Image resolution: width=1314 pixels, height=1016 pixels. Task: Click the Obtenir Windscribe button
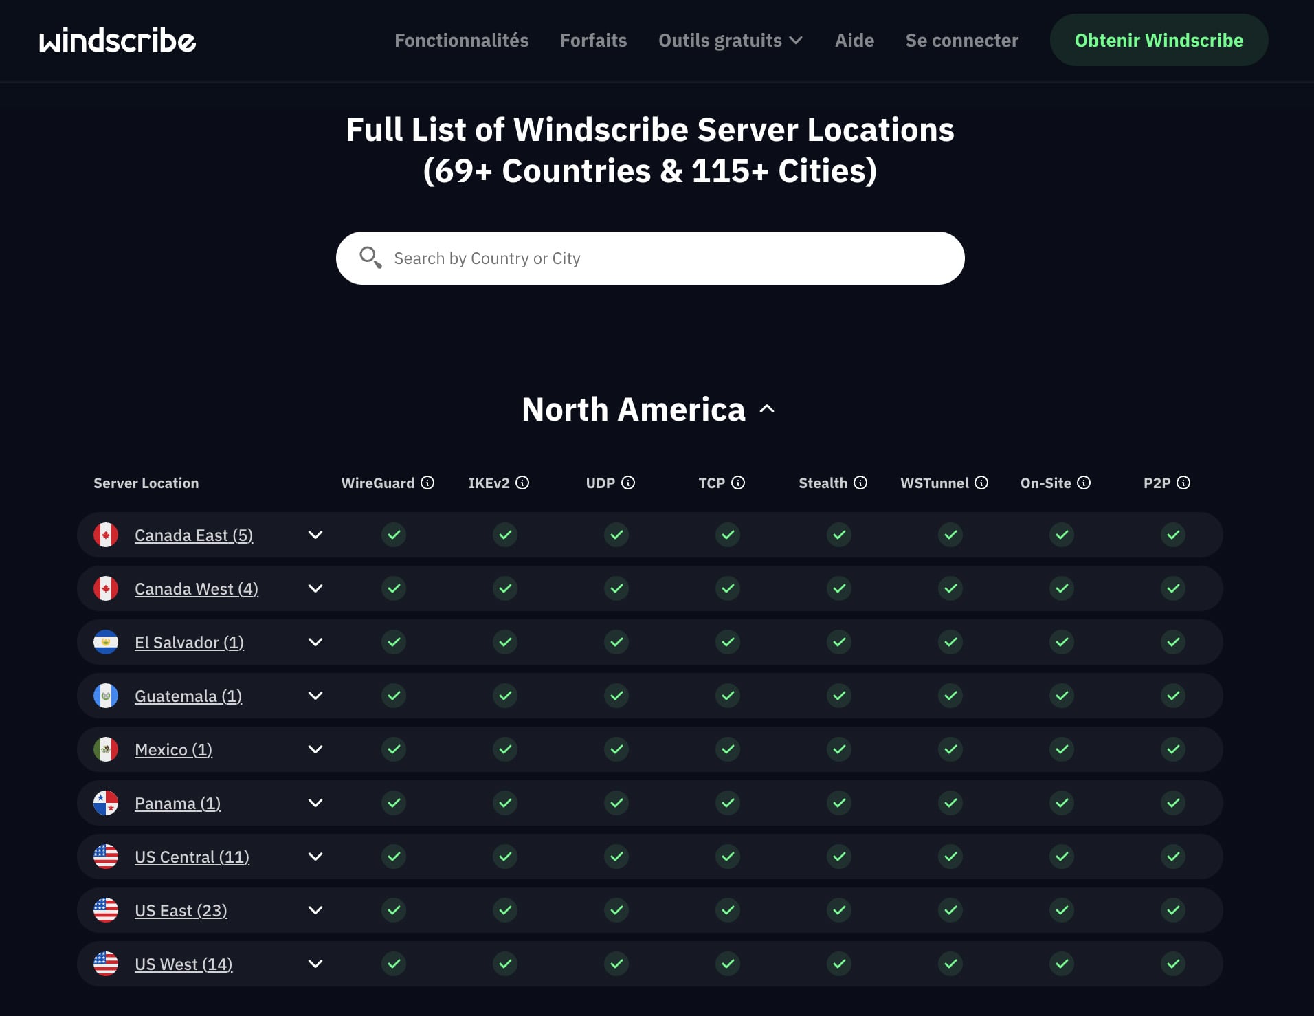tap(1159, 40)
